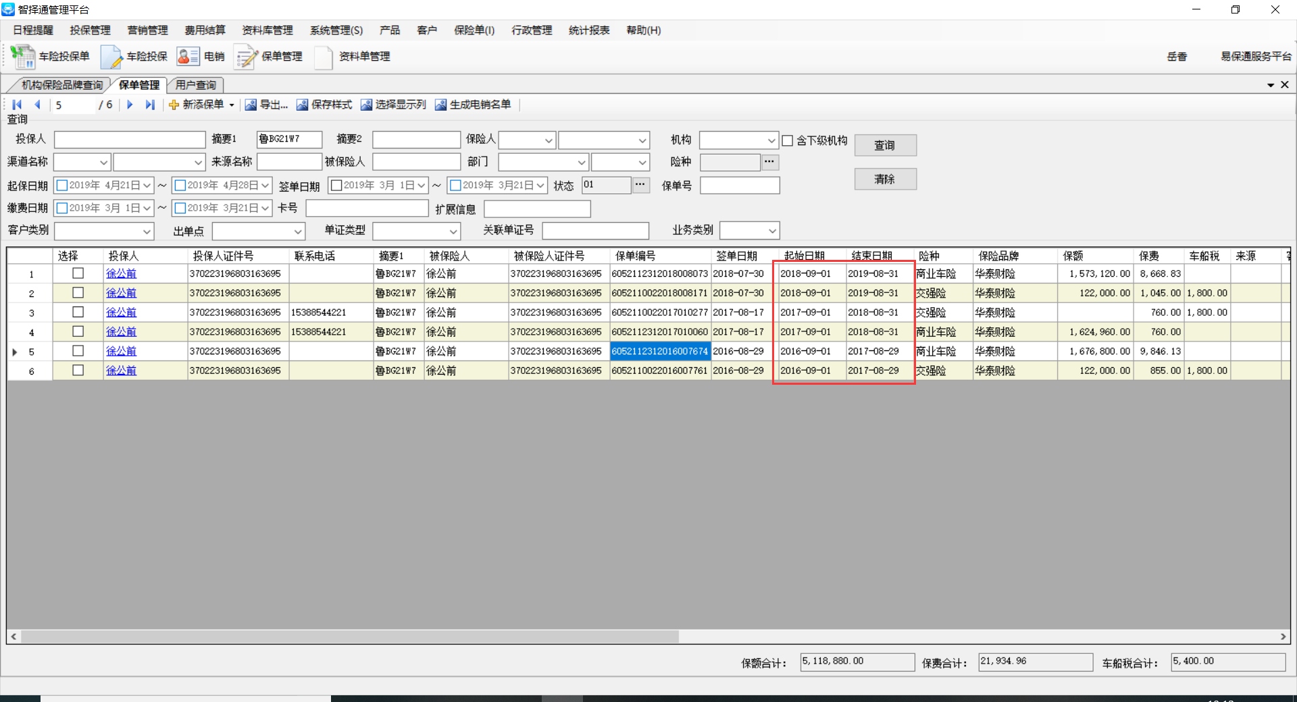Go to the first page of records
Viewport: 1297px width, 702px height.
[x=17, y=105]
